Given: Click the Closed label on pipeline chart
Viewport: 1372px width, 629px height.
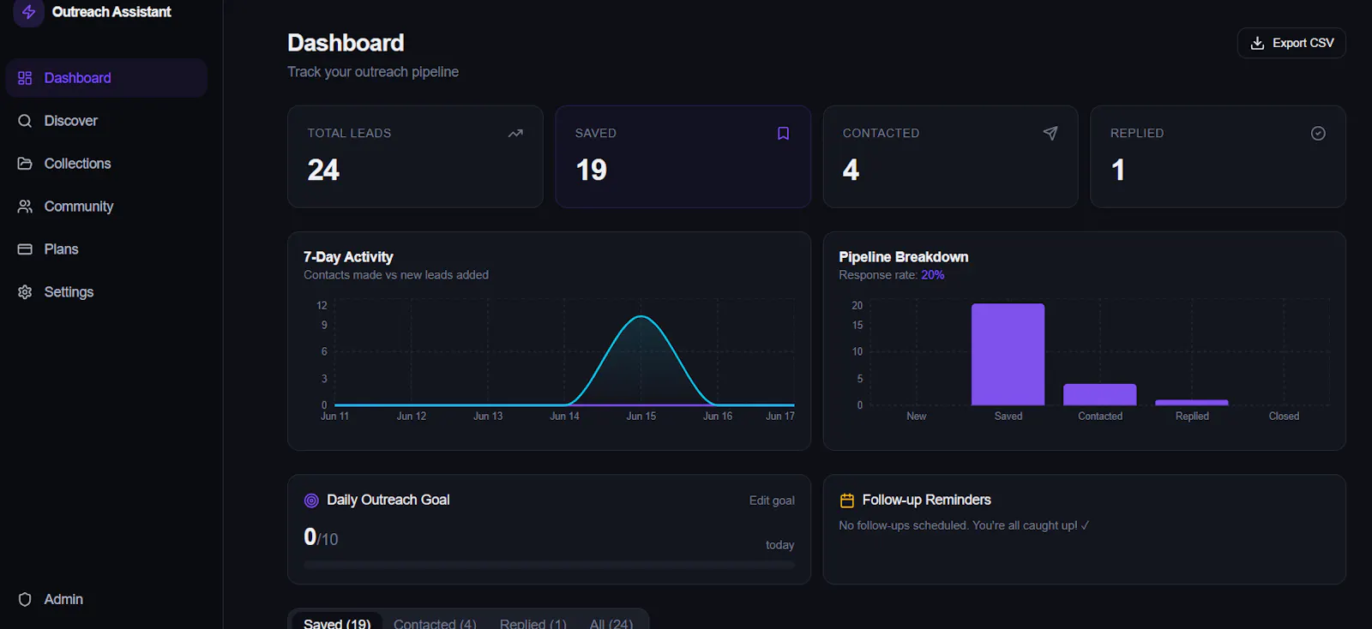Looking at the screenshot, I should coord(1284,416).
